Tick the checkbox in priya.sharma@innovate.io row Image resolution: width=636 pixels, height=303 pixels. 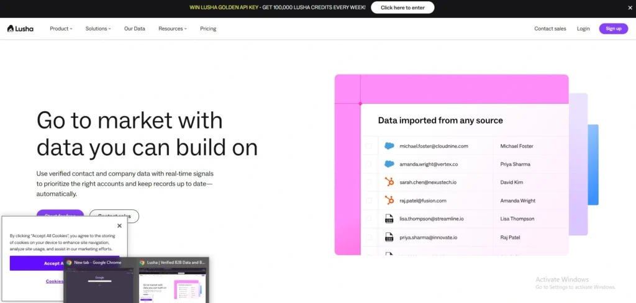click(x=369, y=237)
